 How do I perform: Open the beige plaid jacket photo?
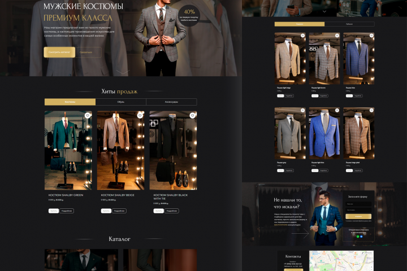359,133
